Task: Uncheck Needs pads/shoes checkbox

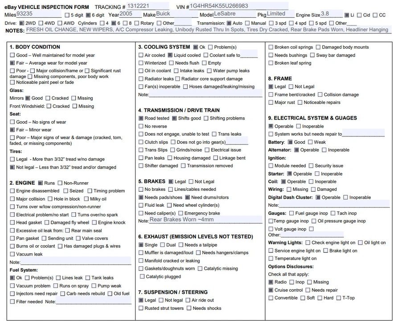Action: pyautogui.click(x=141, y=198)
